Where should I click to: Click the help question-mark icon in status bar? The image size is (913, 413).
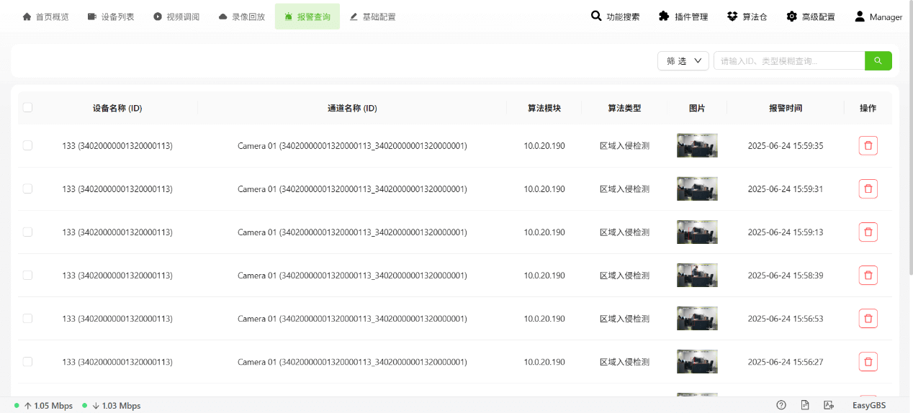(781, 405)
